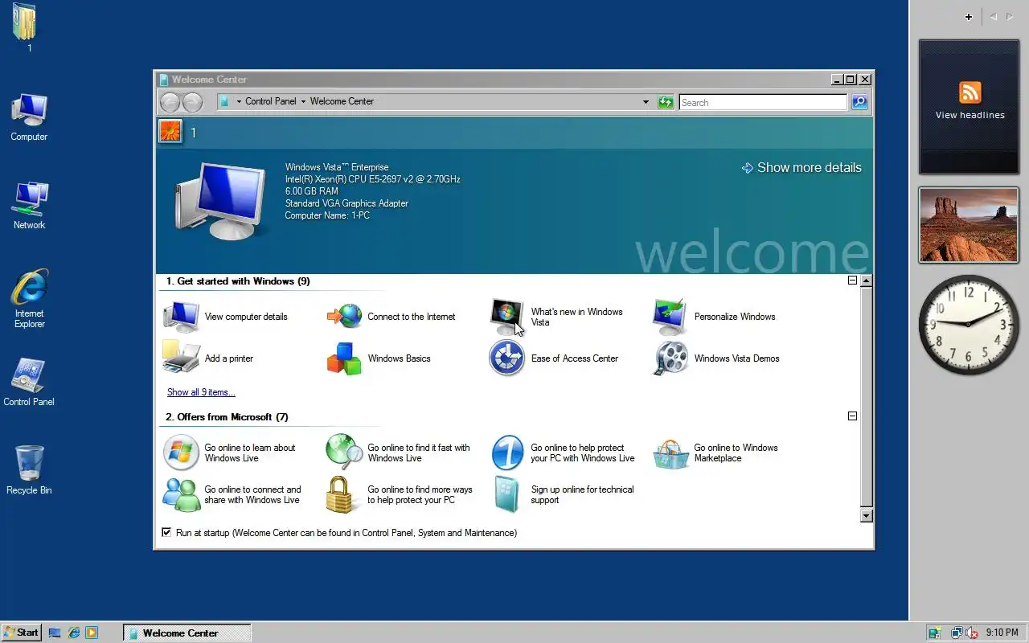The height and width of the screenshot is (643, 1029).
Task: Click Show Desktop quick launch icon
Action: click(x=55, y=633)
